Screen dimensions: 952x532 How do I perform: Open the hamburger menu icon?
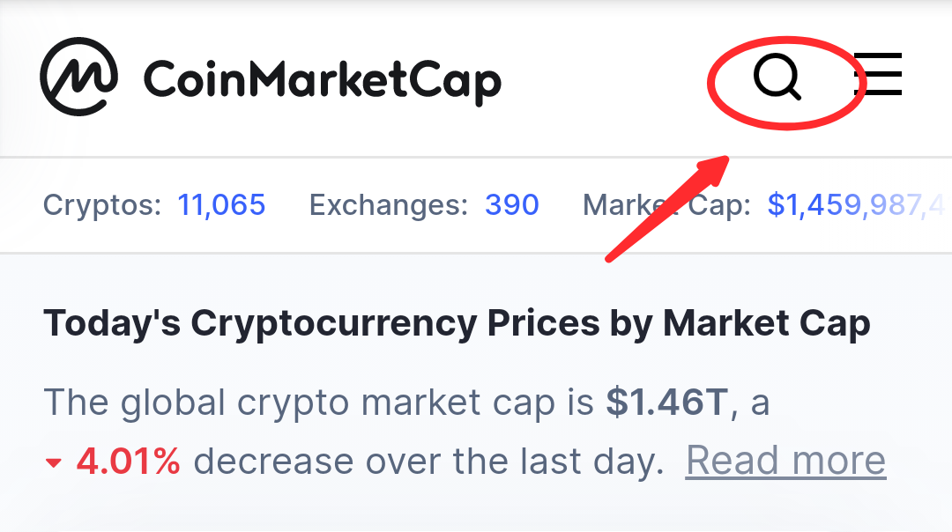[x=879, y=74]
